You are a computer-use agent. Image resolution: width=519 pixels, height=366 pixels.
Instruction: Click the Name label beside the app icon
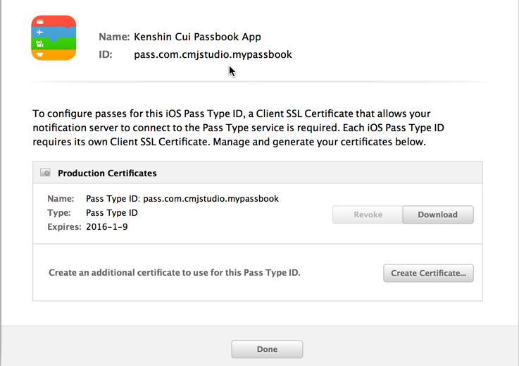(x=113, y=37)
